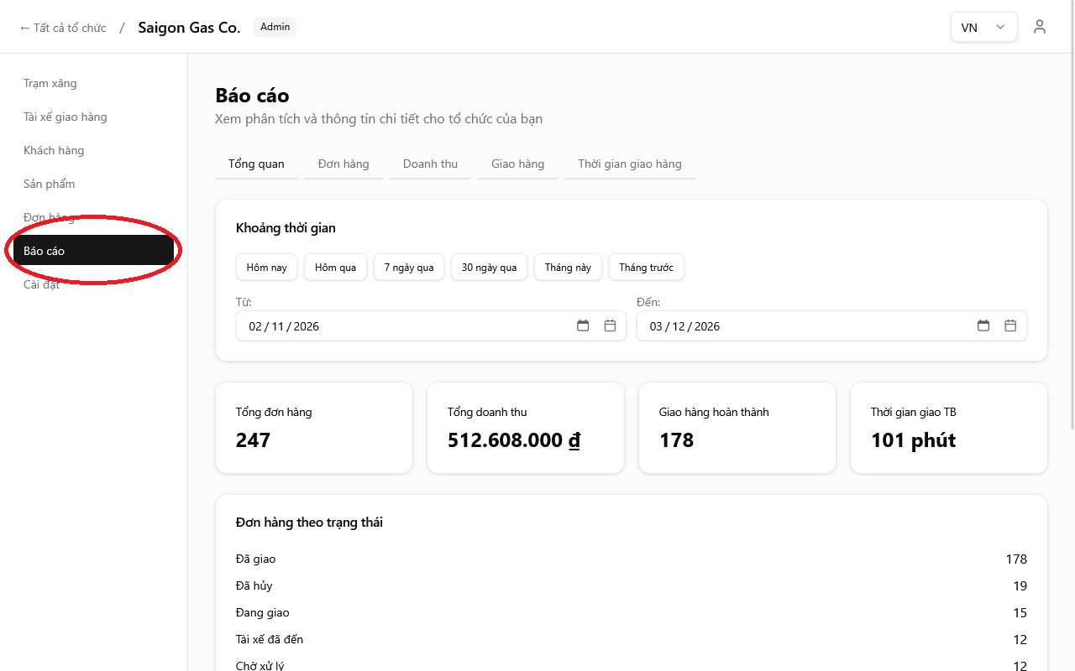Navigate to Tài xế giao hàng

pyautogui.click(x=66, y=117)
